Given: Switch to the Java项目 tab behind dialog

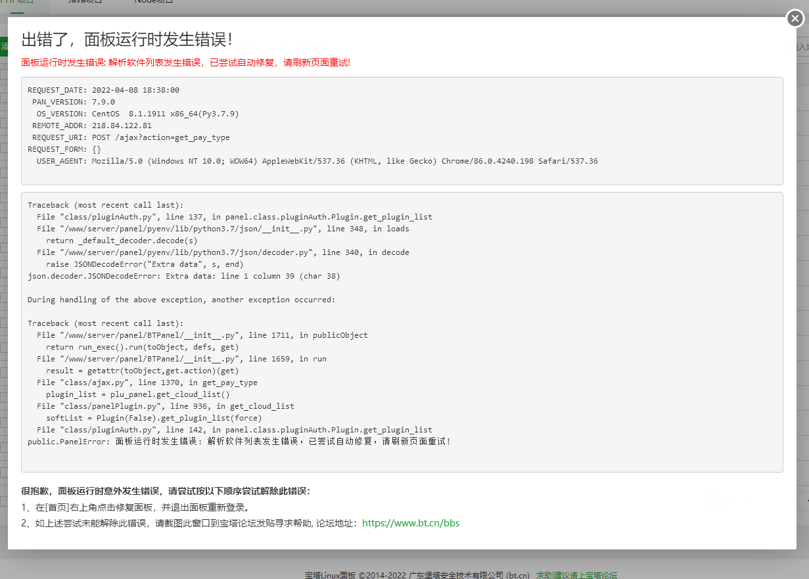Looking at the screenshot, I should pyautogui.click(x=85, y=2).
